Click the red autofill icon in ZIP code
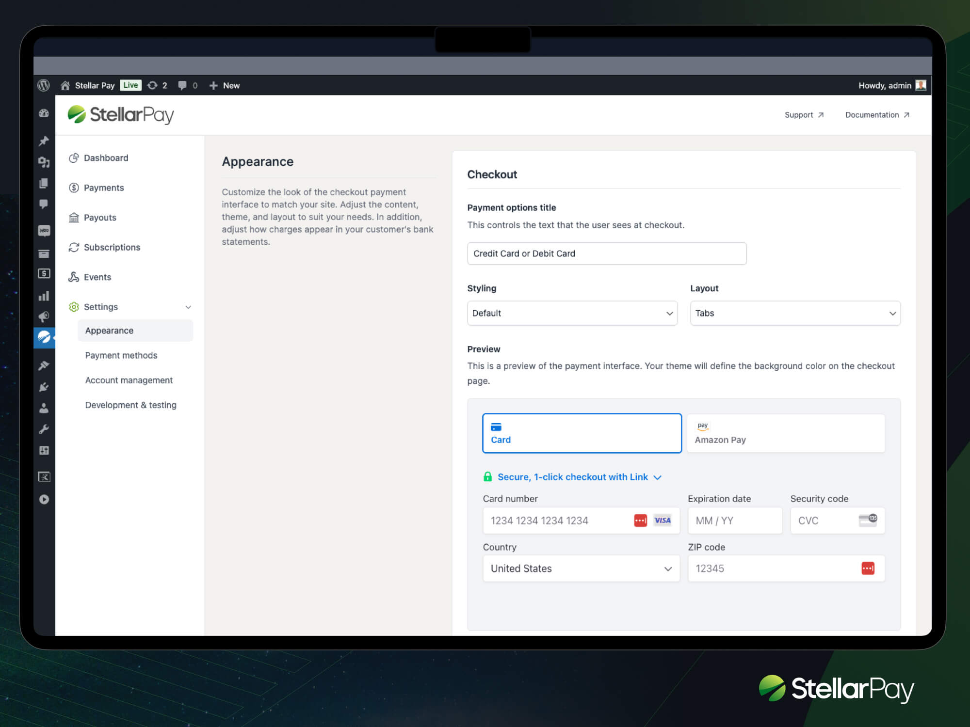The width and height of the screenshot is (970, 727). pyautogui.click(x=868, y=568)
